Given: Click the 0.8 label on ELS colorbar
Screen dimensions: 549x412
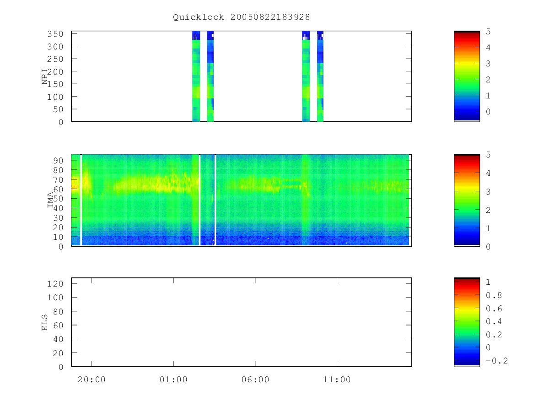Looking at the screenshot, I should 494,295.
